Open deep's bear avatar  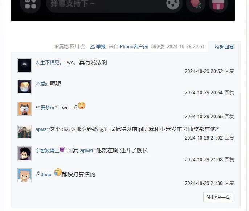(x=24, y=175)
